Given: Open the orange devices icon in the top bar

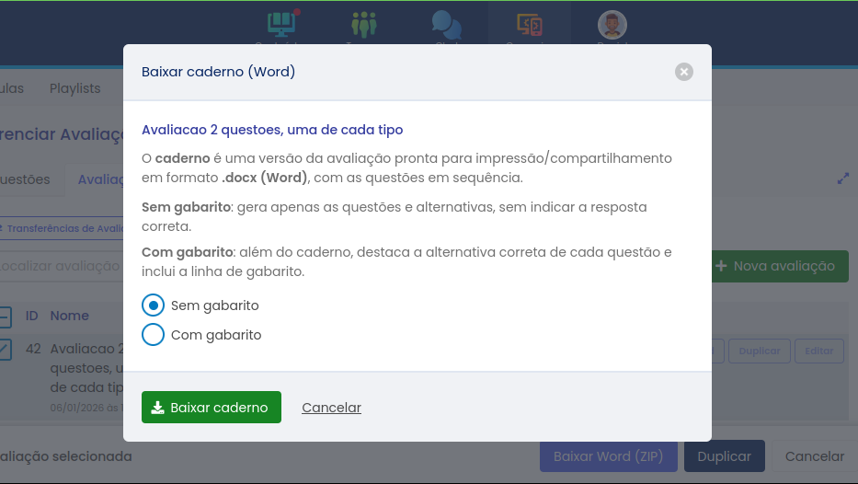Looking at the screenshot, I should coord(529,25).
